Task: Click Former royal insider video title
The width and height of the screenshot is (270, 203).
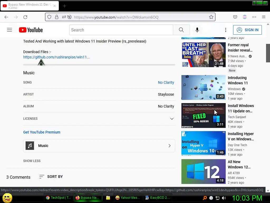Action: click(240, 48)
